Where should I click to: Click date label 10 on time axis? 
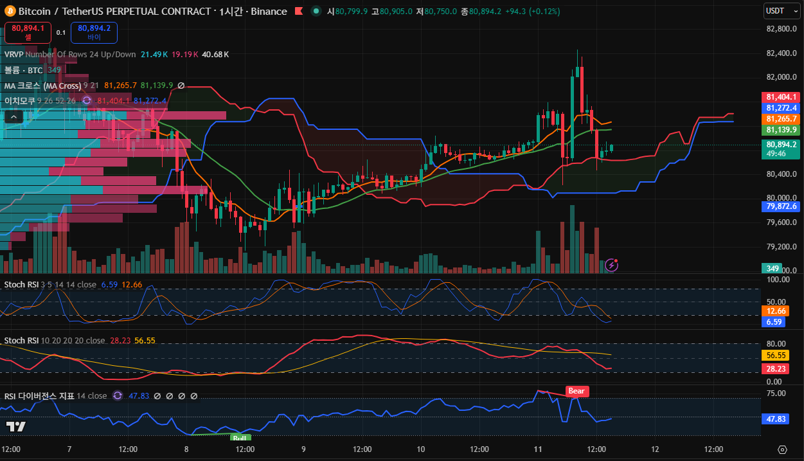421,449
